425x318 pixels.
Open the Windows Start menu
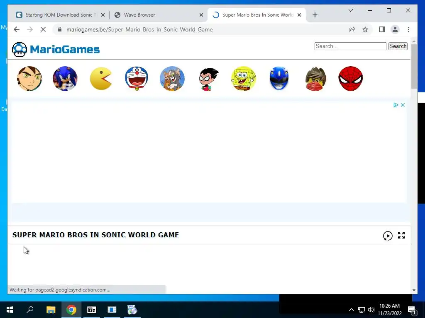[x=10, y=310]
